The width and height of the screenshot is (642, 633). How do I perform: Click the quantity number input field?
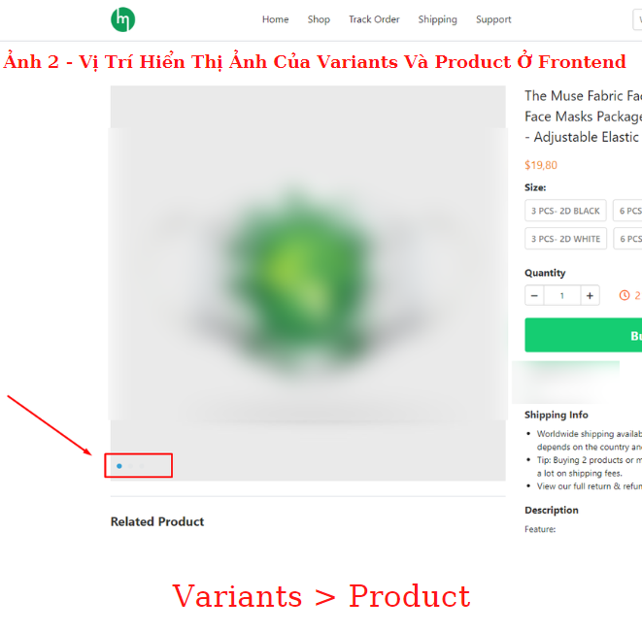[x=561, y=295]
